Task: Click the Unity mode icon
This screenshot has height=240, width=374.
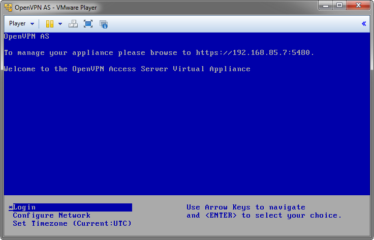Action: point(104,24)
